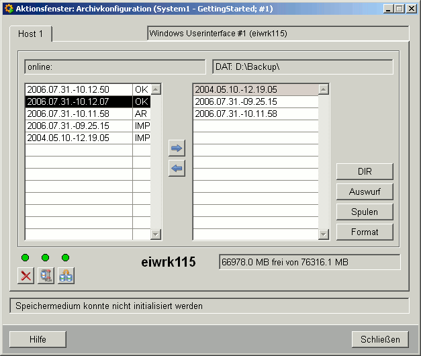The width and height of the screenshot is (421, 356).
Task: Click the archive sync icon with orange arrow
Action: pyautogui.click(x=66, y=275)
